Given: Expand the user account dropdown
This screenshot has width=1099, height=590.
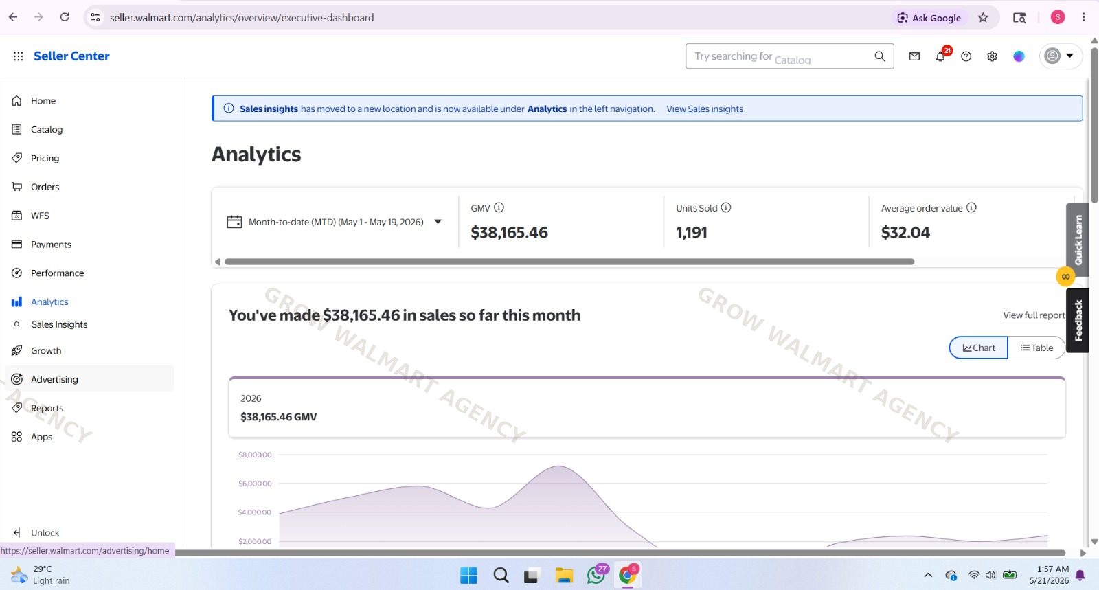Looking at the screenshot, I should pos(1061,56).
